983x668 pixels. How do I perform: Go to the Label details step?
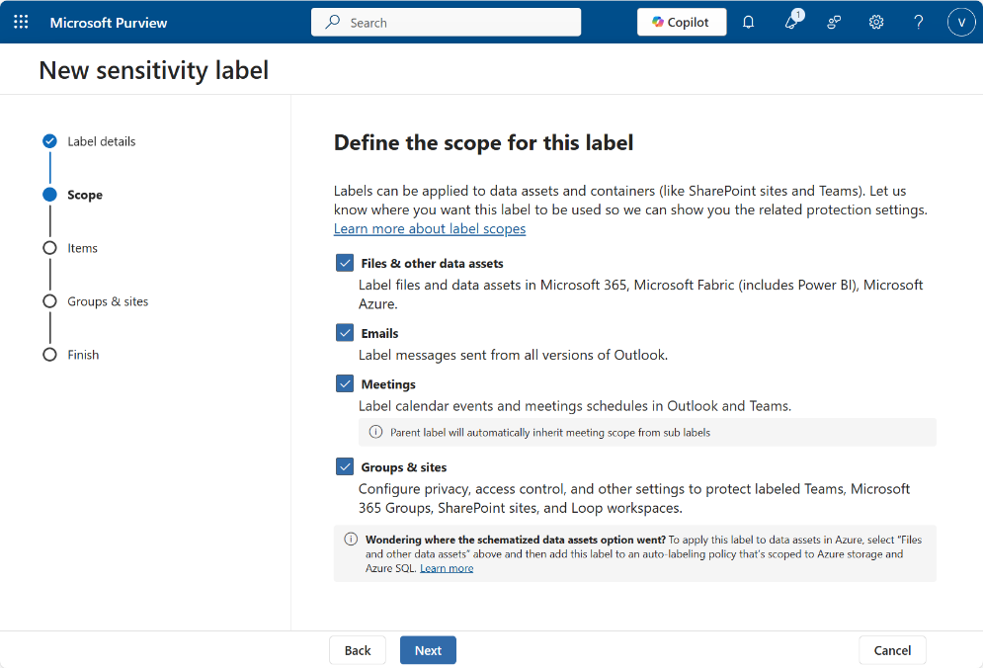click(101, 141)
